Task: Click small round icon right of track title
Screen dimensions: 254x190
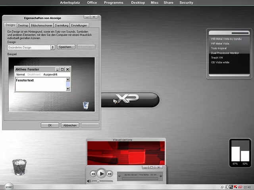Action: click(x=161, y=176)
